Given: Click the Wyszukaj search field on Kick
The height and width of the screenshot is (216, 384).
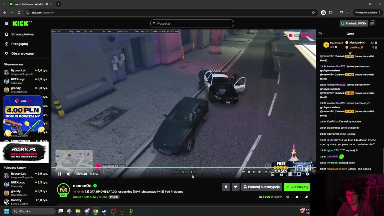Looking at the screenshot, I should [x=192, y=23].
